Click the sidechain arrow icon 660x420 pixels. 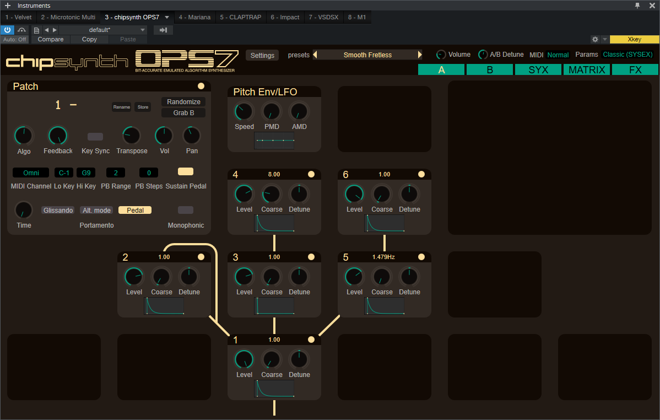(x=163, y=30)
